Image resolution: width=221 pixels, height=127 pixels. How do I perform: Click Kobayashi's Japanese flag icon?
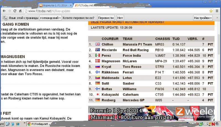click(98, 94)
